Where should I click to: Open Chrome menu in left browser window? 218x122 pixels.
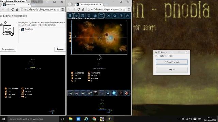point(63,9)
